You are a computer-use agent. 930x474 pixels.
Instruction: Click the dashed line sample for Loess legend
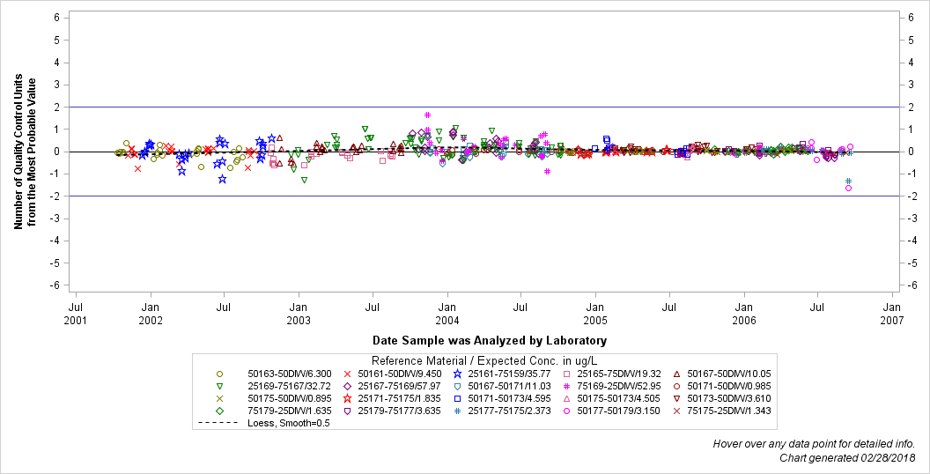tap(219, 423)
